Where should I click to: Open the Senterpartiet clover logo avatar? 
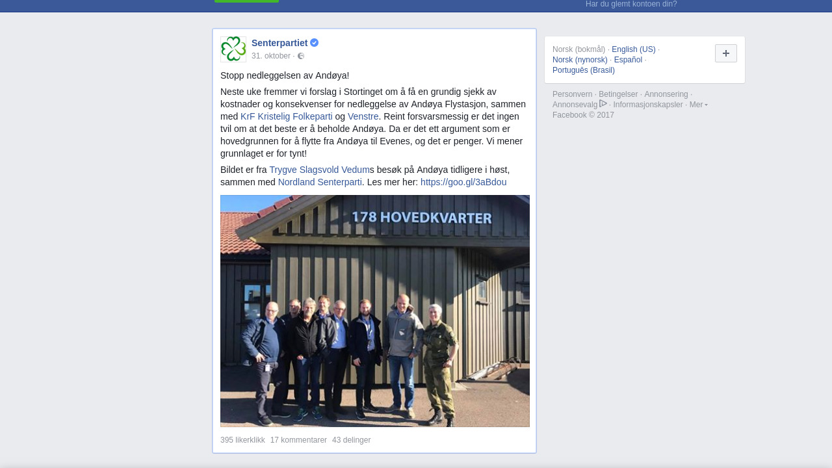coord(233,49)
